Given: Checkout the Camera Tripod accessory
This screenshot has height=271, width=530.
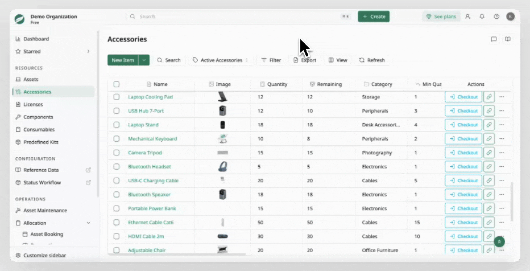Looking at the screenshot, I should point(463,153).
